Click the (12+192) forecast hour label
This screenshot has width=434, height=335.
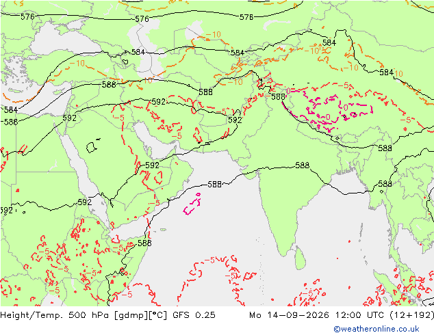(x=412, y=315)
